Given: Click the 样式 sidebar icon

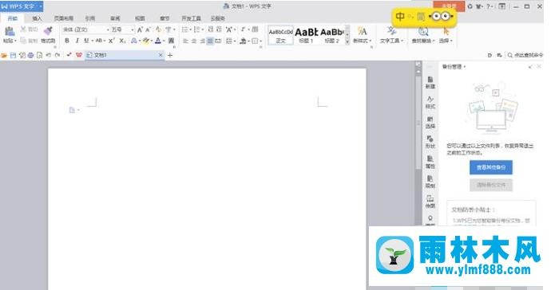Looking at the screenshot, I should point(430,103).
